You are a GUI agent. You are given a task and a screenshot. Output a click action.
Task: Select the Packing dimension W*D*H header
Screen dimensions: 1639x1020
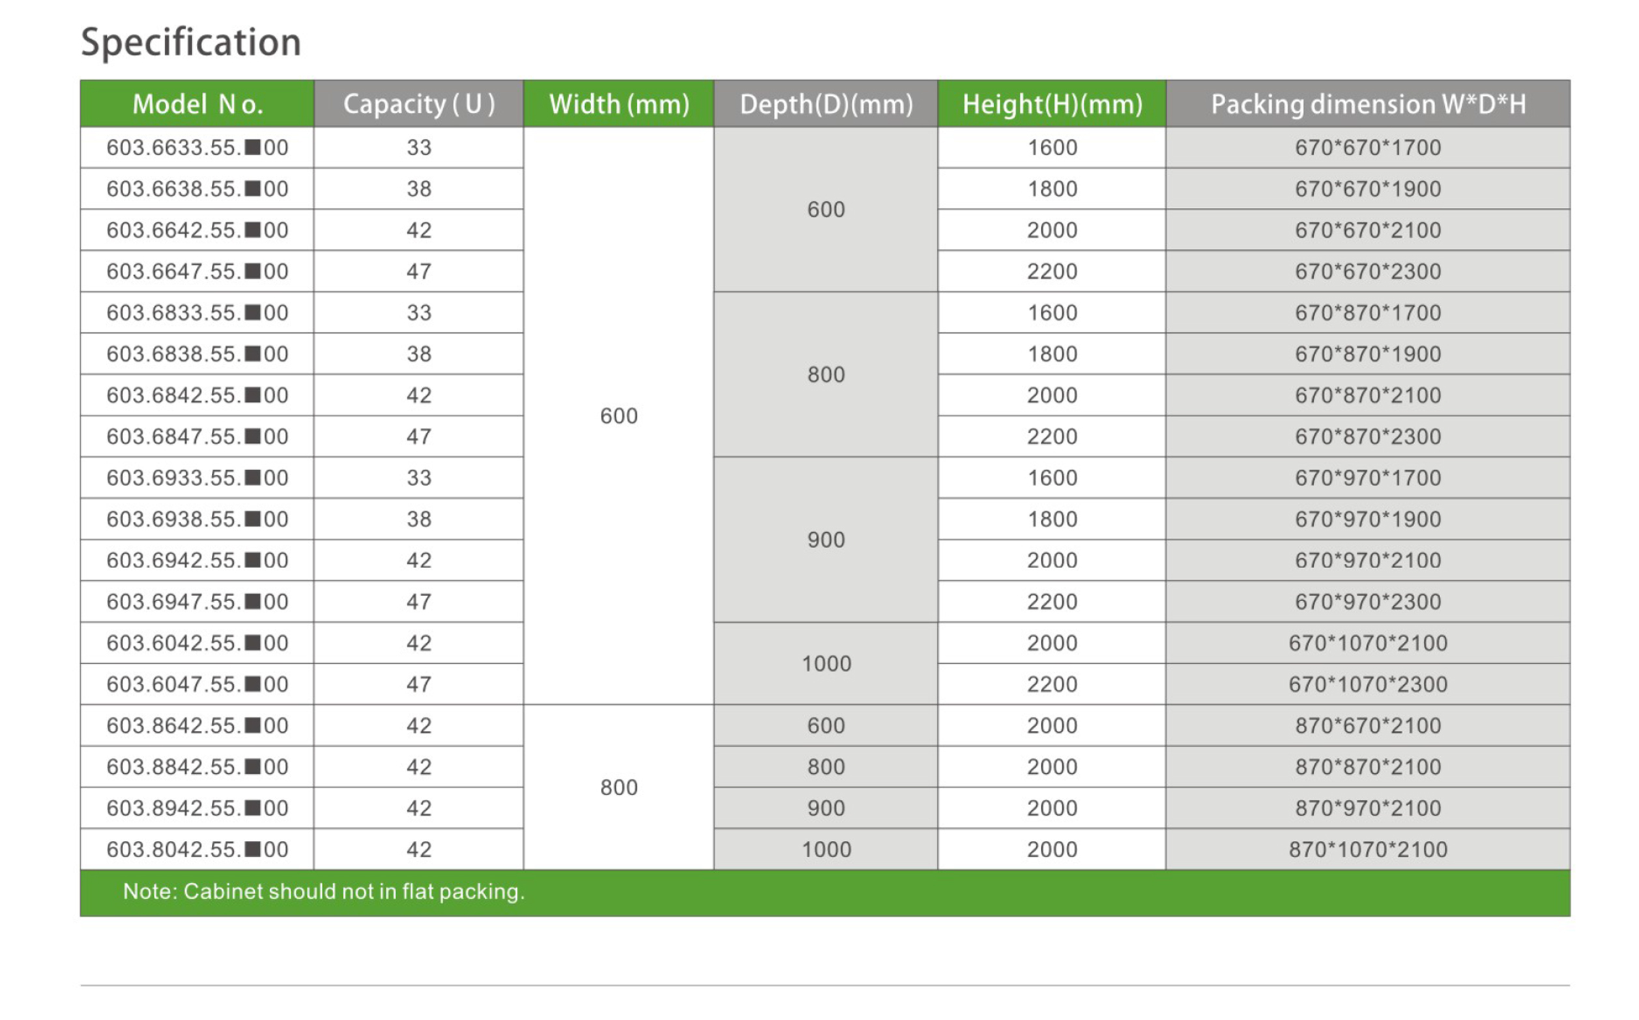pyautogui.click(x=1368, y=104)
